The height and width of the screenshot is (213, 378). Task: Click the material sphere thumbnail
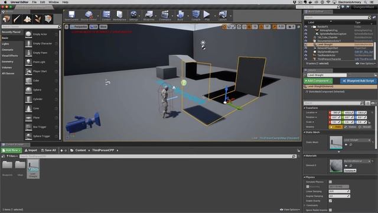pos(336,166)
